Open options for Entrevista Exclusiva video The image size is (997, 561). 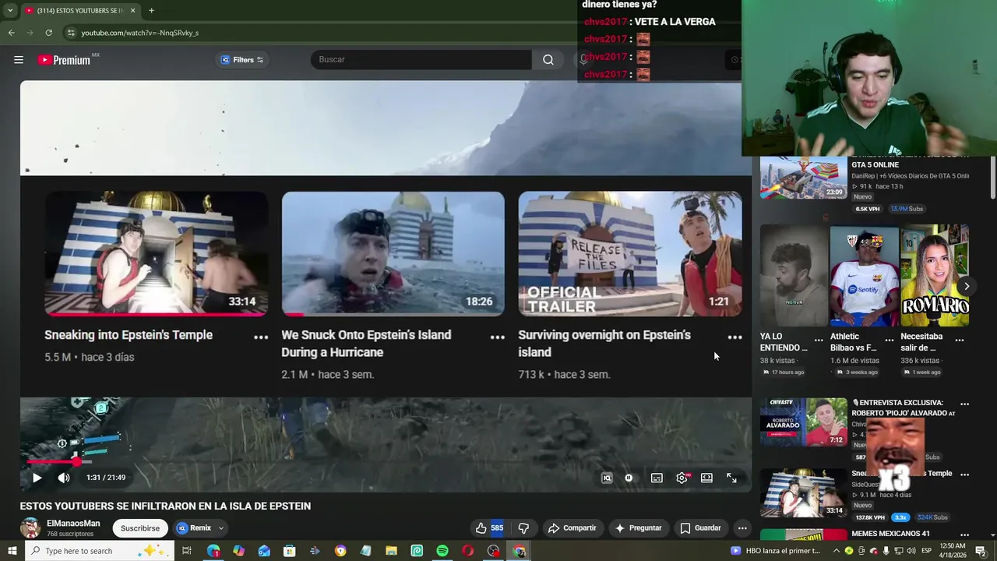tap(965, 404)
